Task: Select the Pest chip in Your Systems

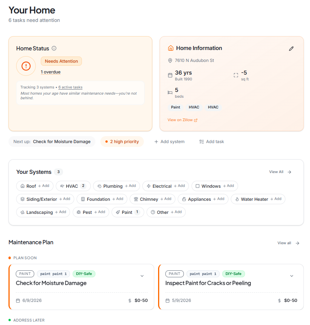Action: [x=91, y=212]
